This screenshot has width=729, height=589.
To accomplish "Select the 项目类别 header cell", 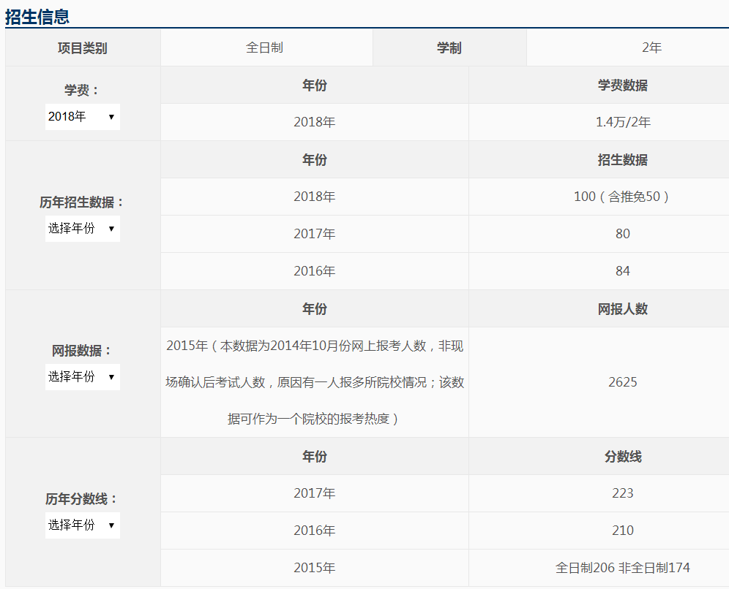I will tap(83, 48).
